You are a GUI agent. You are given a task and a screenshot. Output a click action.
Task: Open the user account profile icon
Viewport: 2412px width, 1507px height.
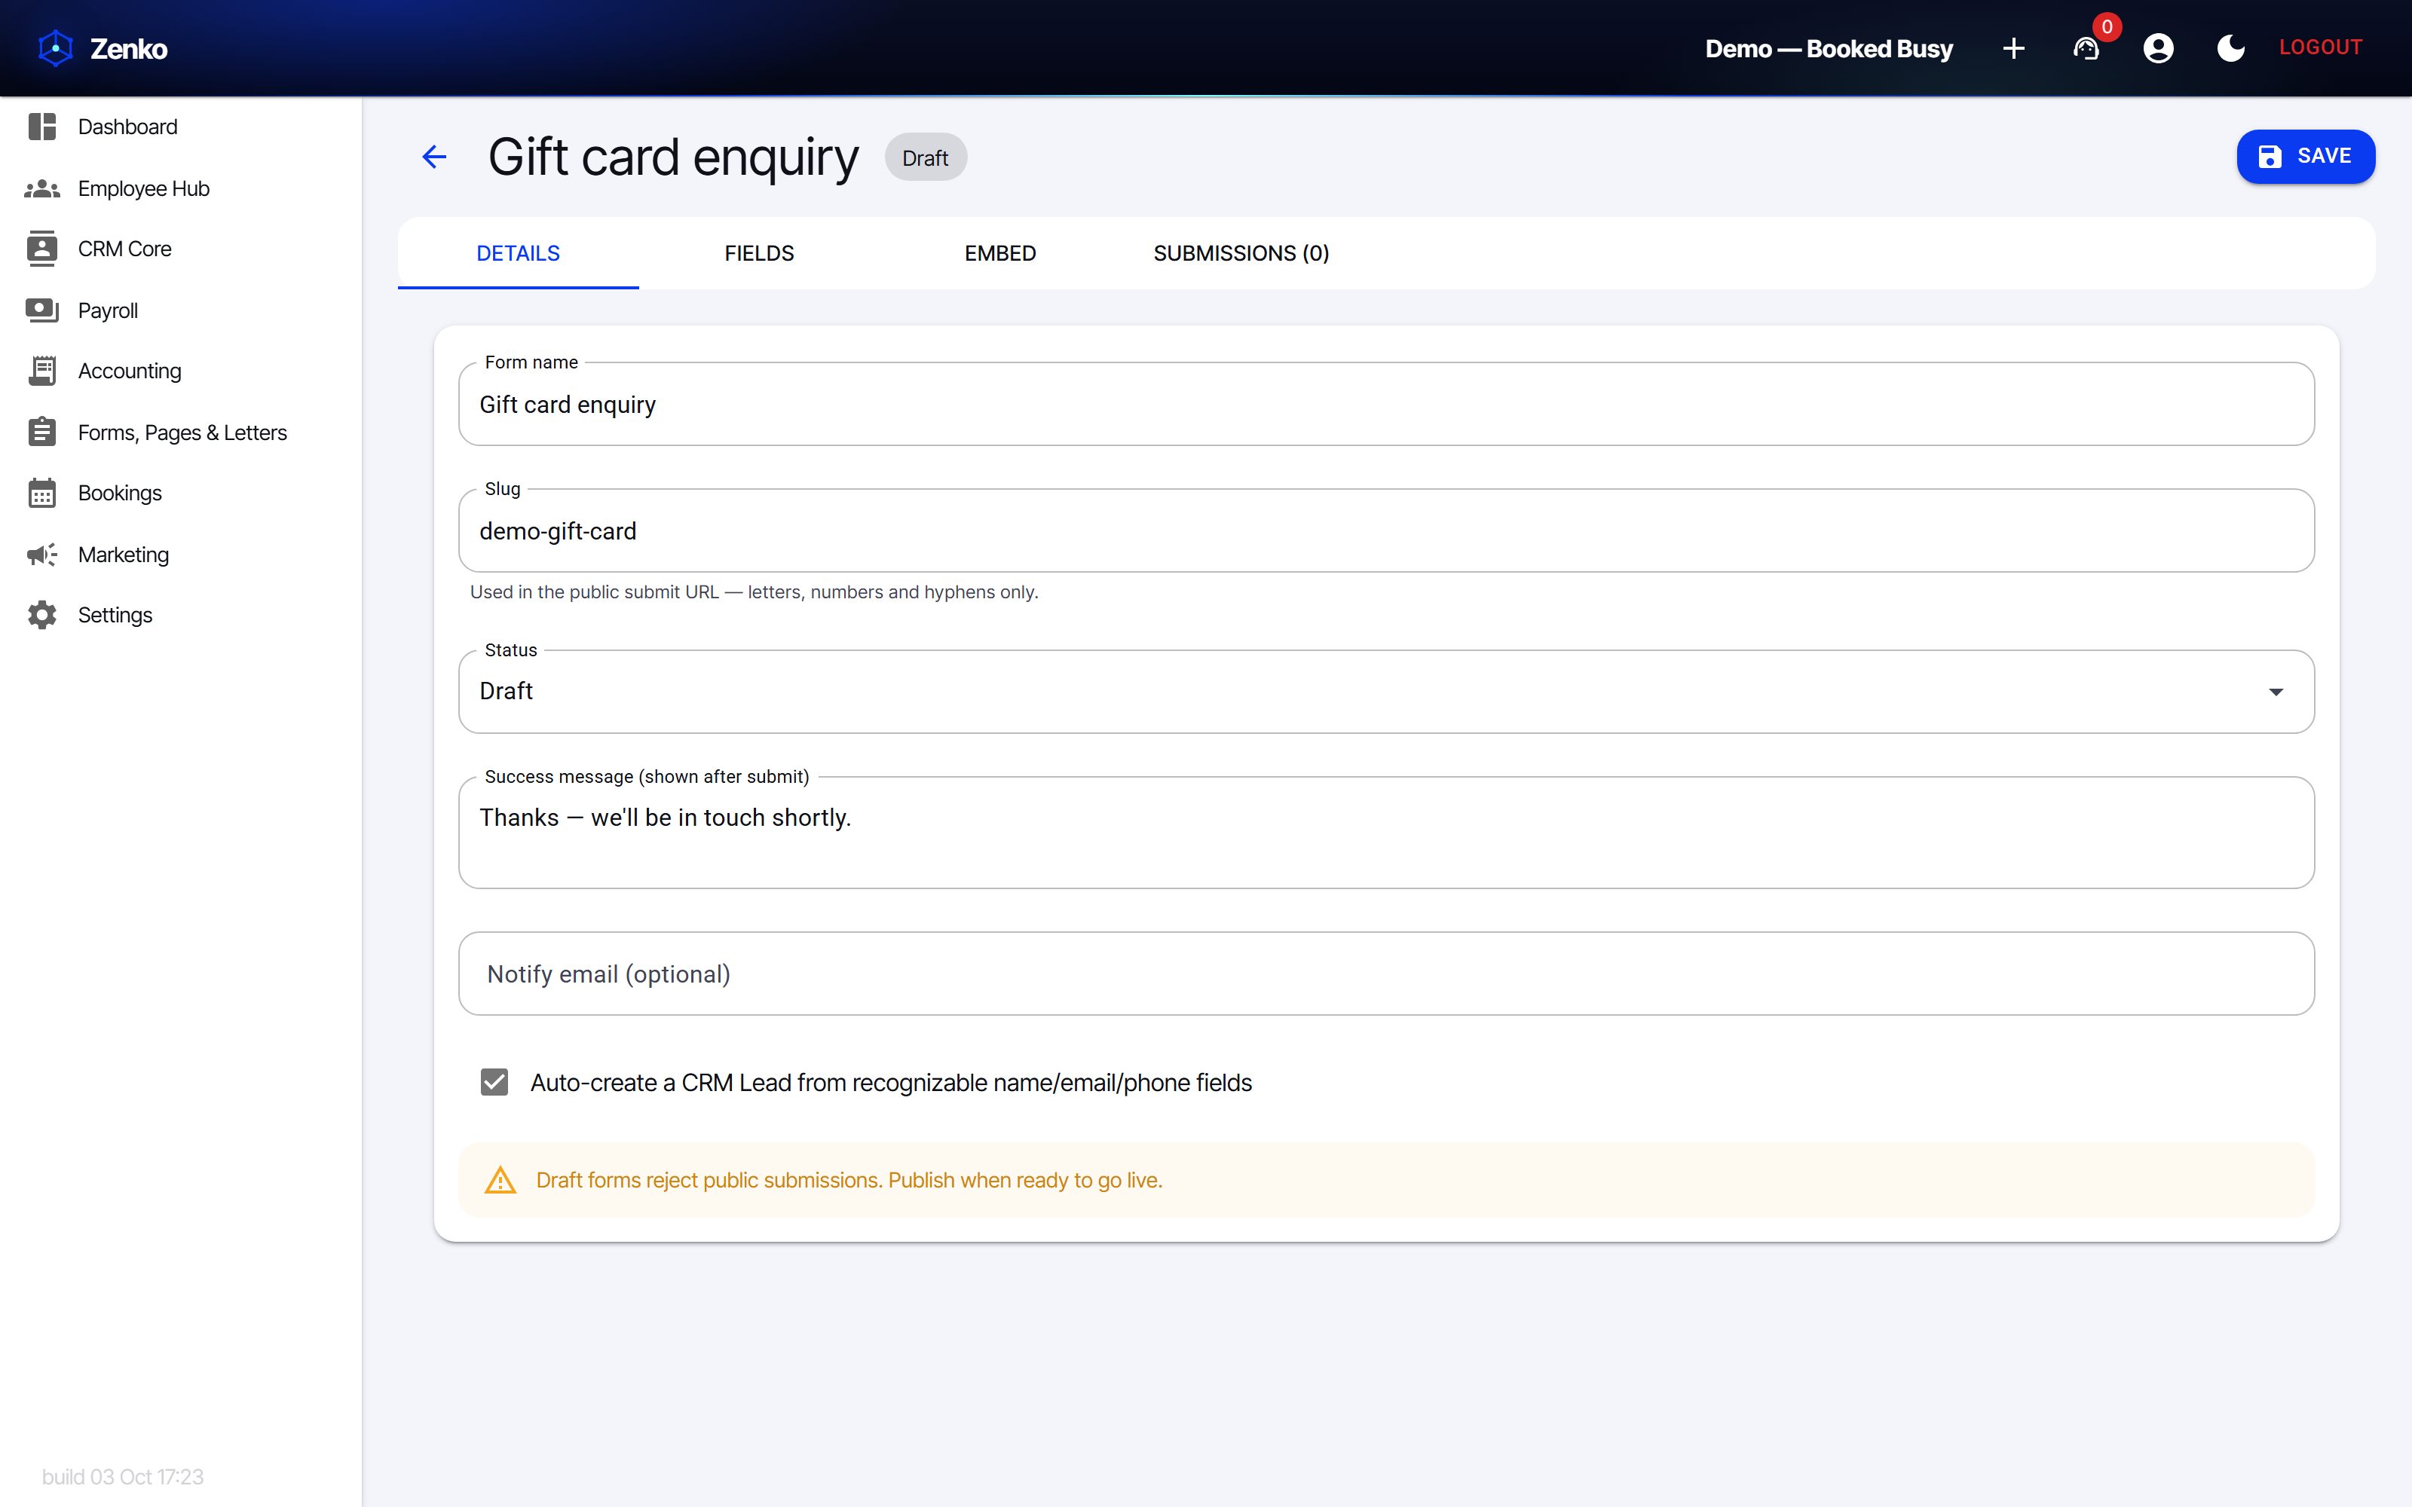[2158, 47]
